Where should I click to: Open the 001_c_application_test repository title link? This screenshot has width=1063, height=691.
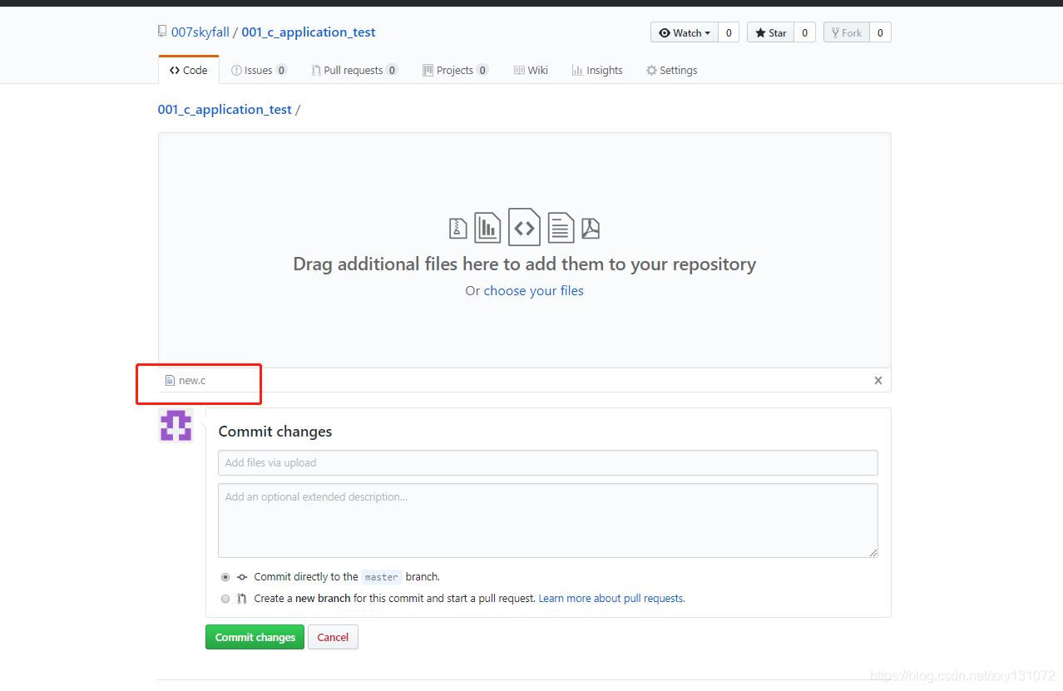(309, 32)
